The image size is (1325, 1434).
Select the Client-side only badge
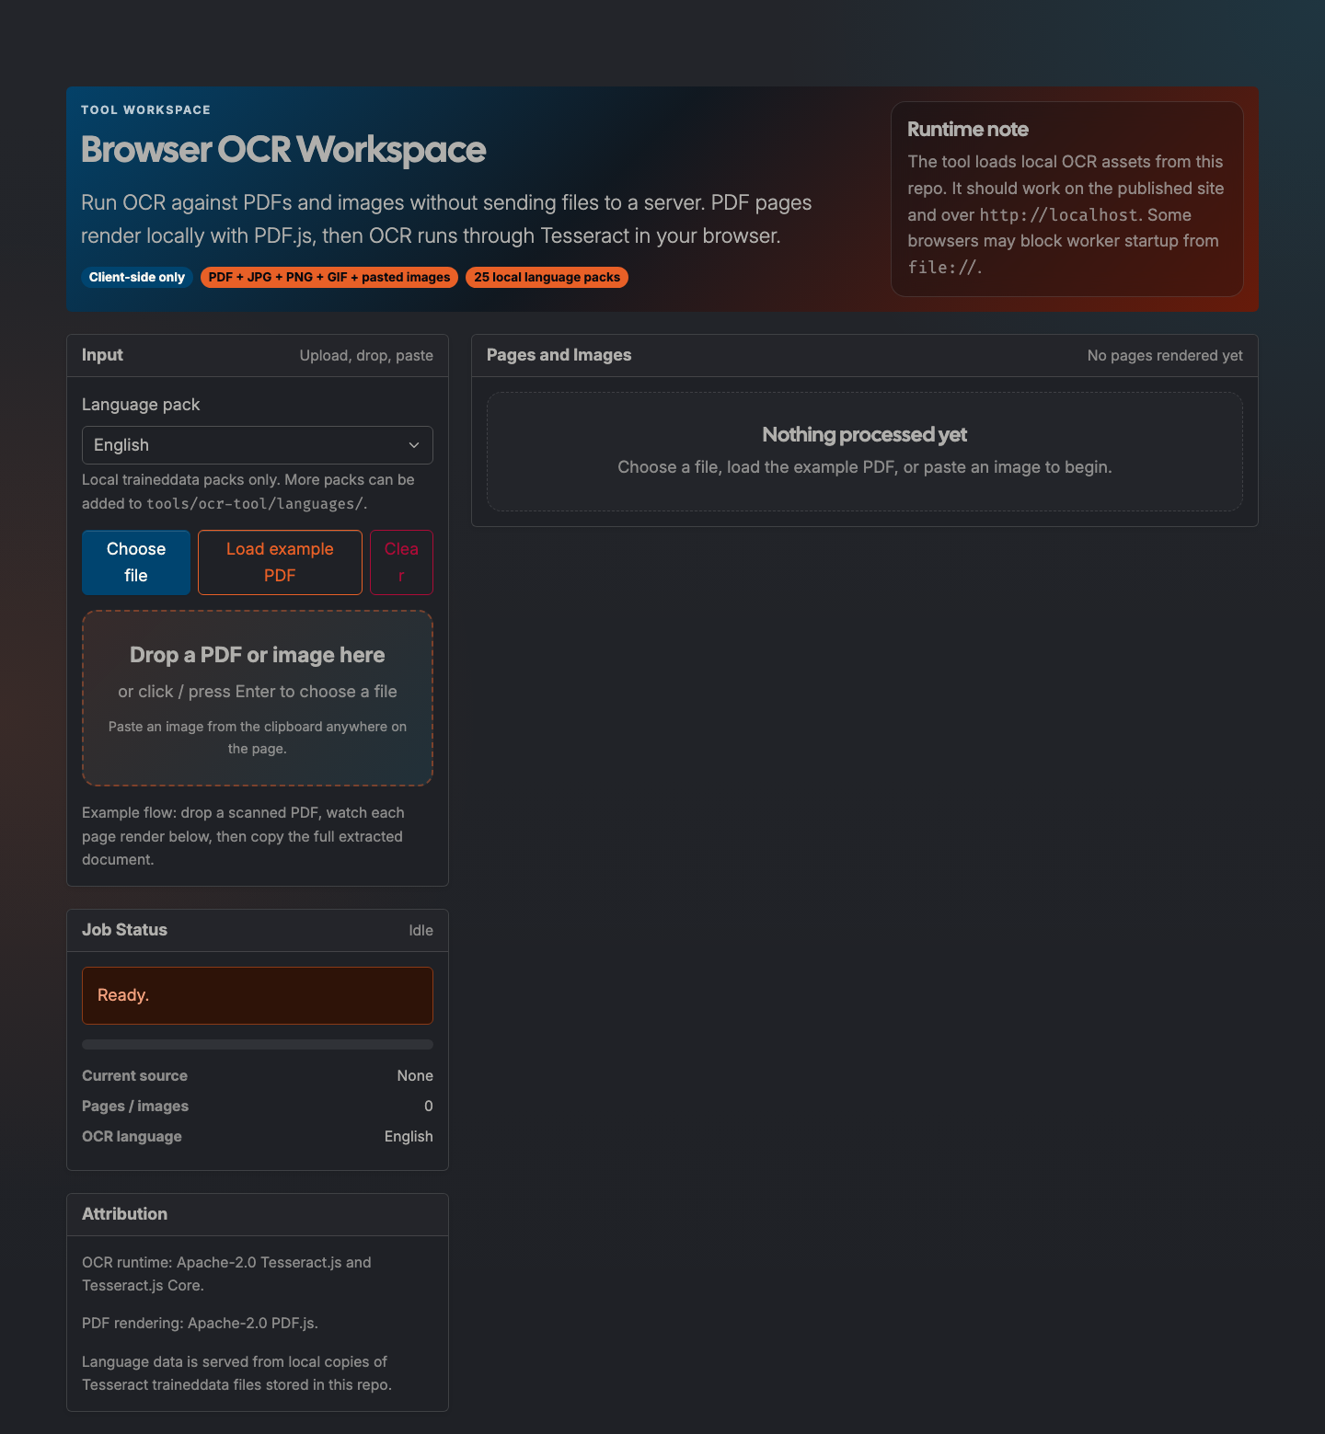click(x=137, y=277)
